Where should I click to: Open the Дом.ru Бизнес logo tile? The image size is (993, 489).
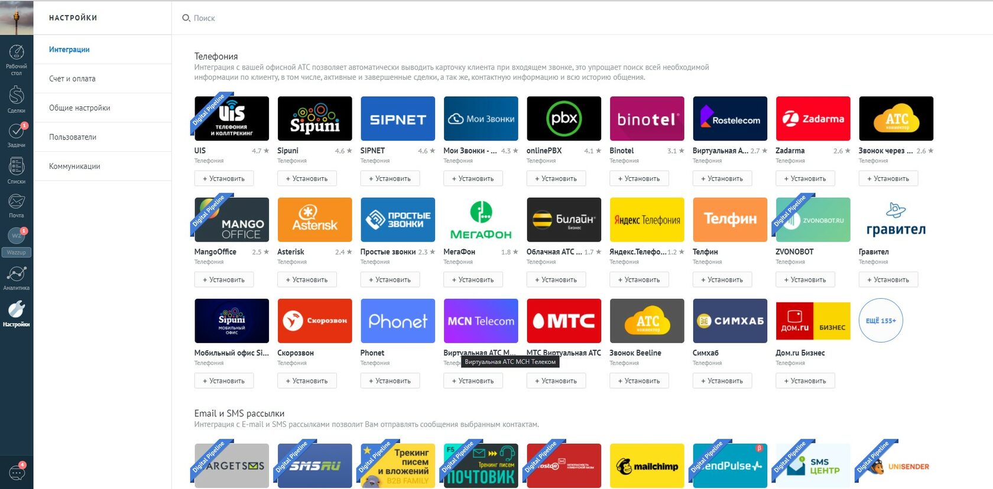coord(813,321)
